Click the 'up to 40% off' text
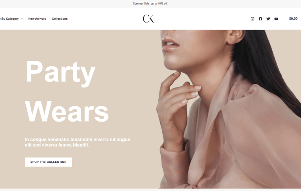 coord(159,4)
